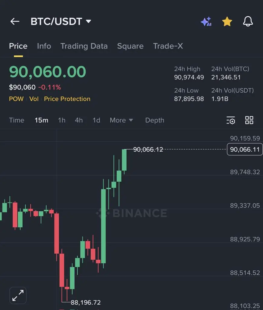Go to the Square tab
Image resolution: width=263 pixels, height=310 pixels.
coord(130,46)
